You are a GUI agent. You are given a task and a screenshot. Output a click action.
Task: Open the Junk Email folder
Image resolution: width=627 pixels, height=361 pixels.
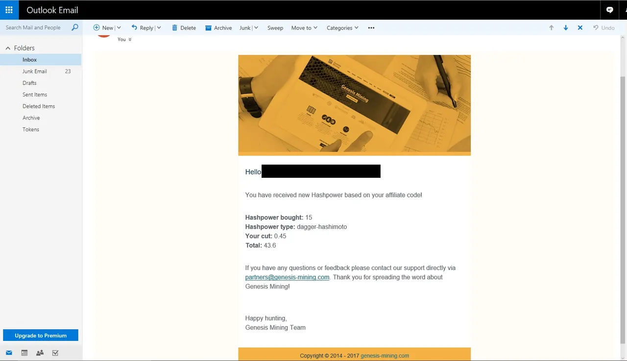pos(34,72)
